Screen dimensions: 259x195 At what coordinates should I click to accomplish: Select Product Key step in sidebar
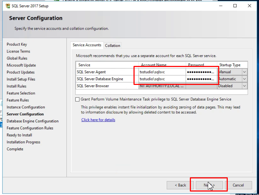pos(17,44)
